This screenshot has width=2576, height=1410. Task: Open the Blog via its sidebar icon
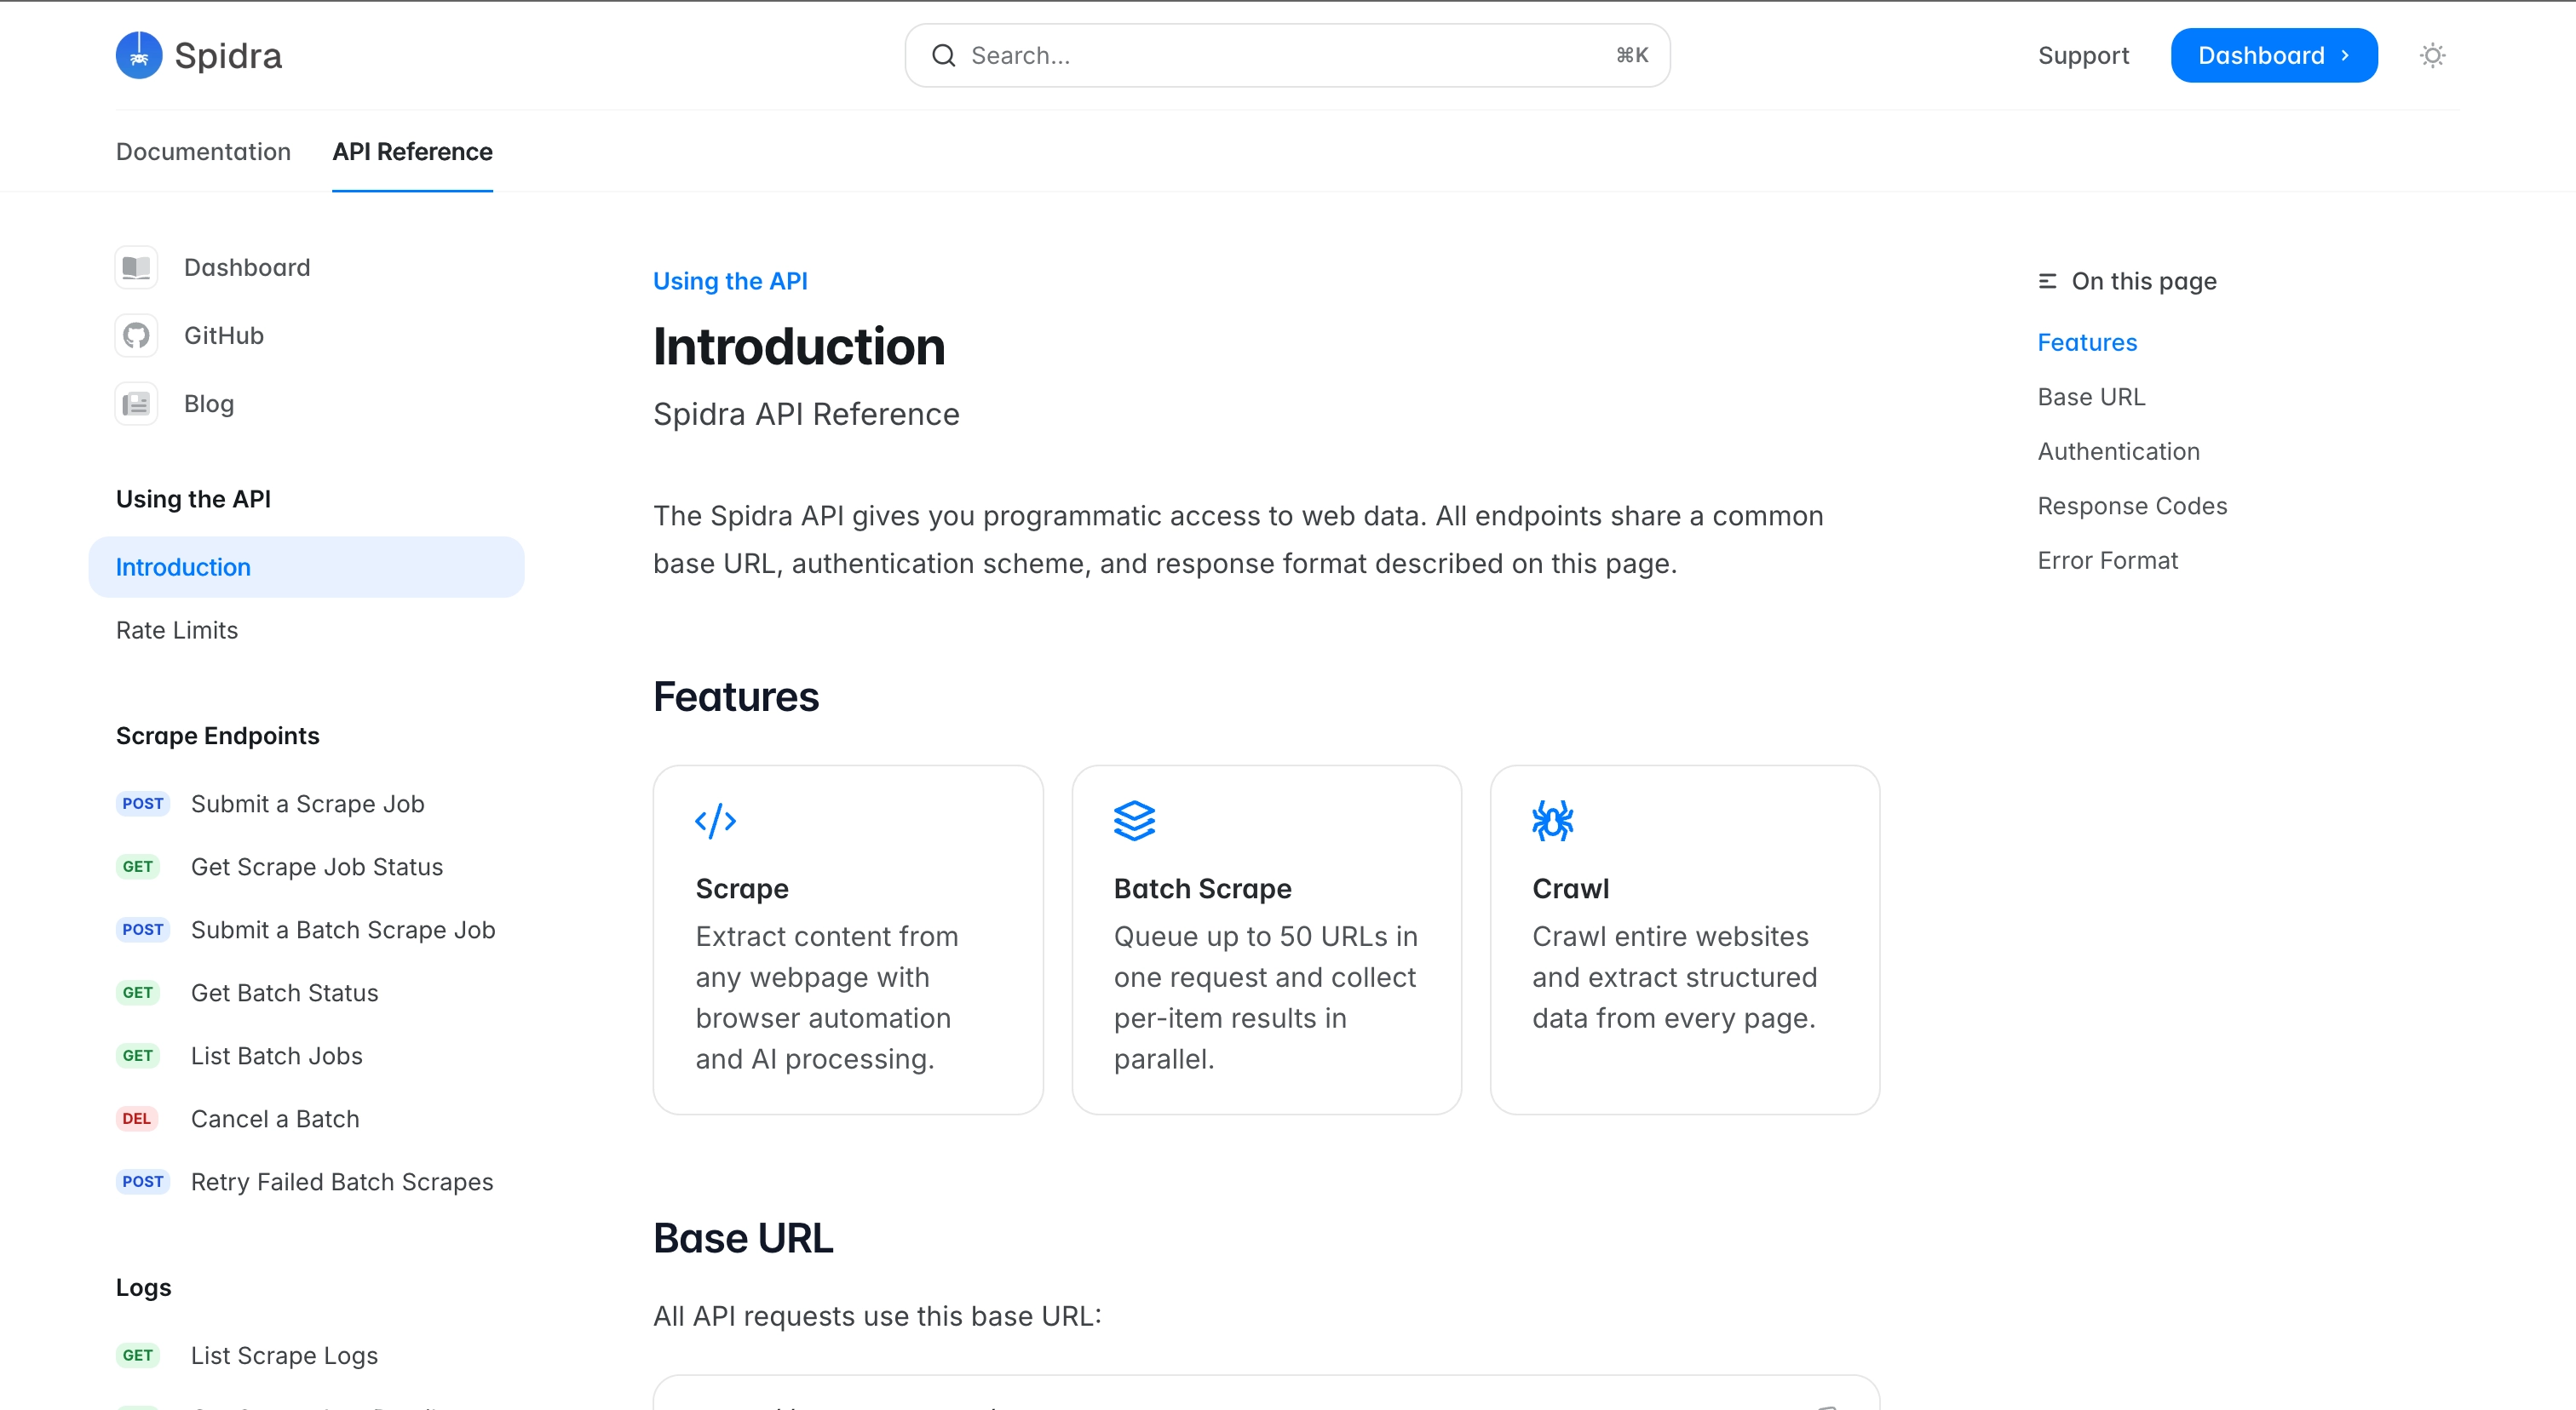point(136,403)
